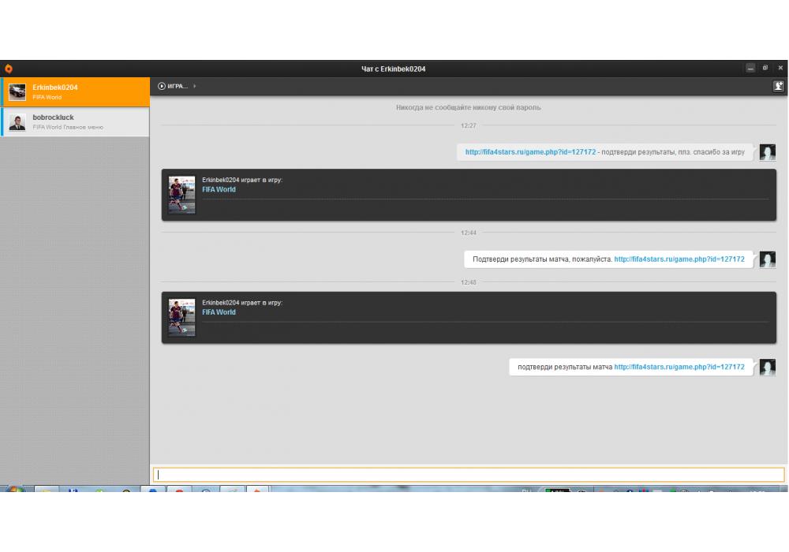The height and width of the screenshot is (552, 789).
Task: Restore the chat window size
Action: 765,68
